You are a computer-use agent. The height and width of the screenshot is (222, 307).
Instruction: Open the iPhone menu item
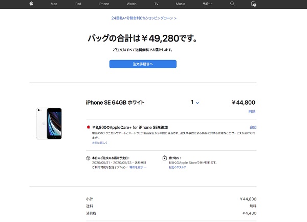pos(104,4)
